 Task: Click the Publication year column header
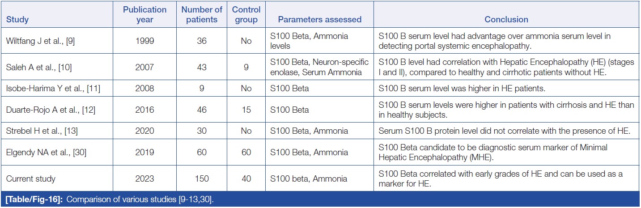pyautogui.click(x=145, y=15)
